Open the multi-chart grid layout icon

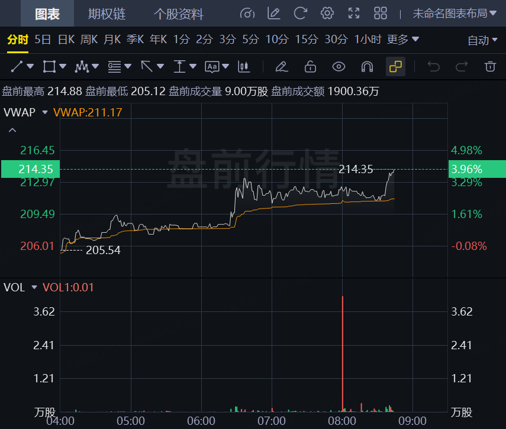coord(381,14)
